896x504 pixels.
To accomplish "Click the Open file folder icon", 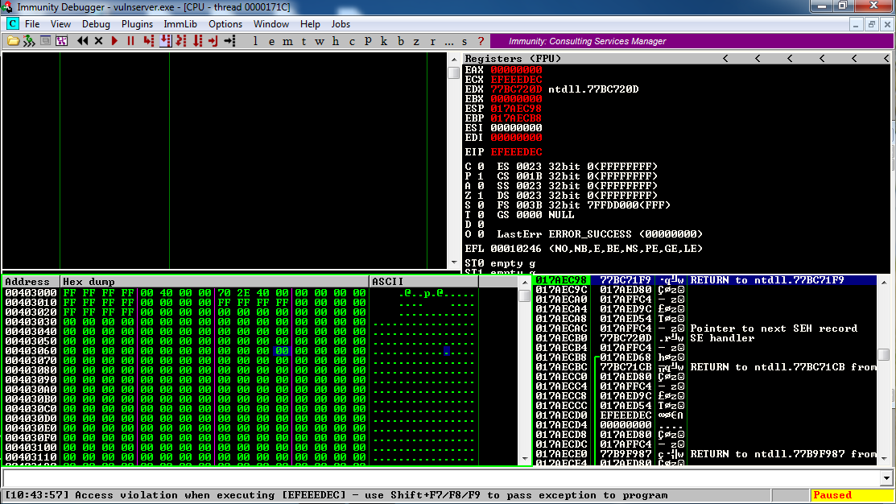I will 14,41.
